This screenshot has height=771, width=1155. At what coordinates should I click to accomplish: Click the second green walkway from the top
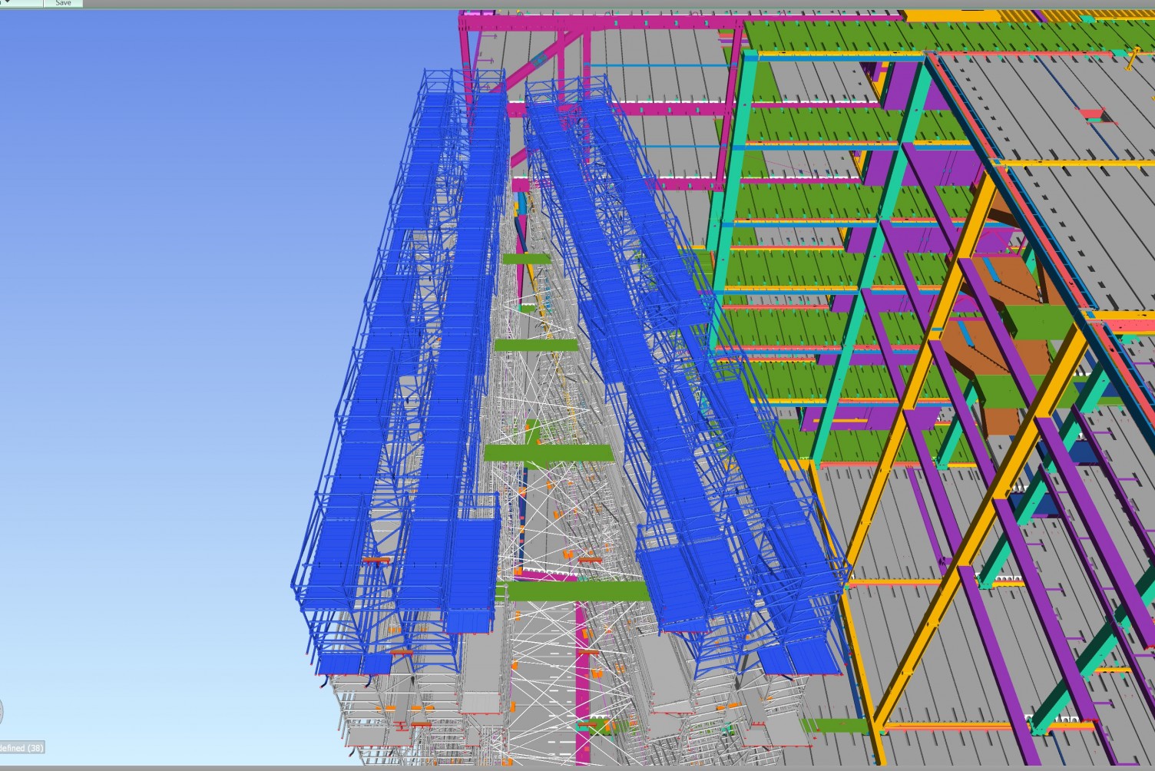coord(536,345)
